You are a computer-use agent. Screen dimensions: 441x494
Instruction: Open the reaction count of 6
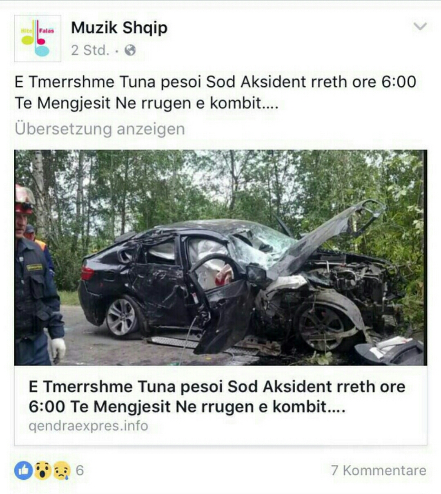coord(80,470)
